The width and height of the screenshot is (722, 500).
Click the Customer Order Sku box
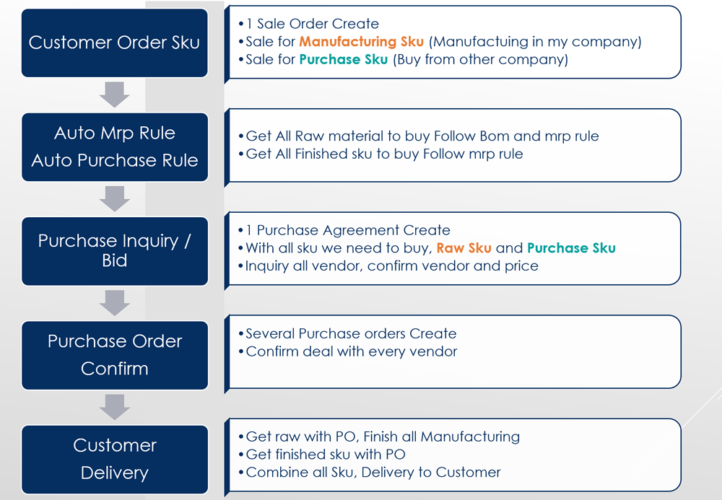(x=115, y=43)
